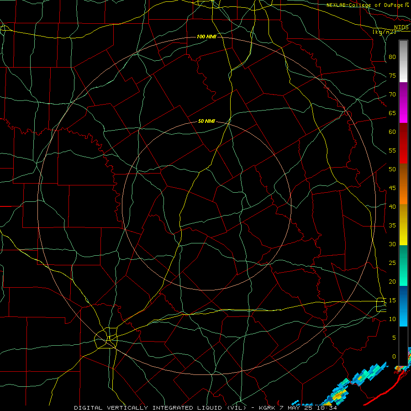Click the red segment of the color bar
Viewport: 411px width, 411px height.
(403, 143)
